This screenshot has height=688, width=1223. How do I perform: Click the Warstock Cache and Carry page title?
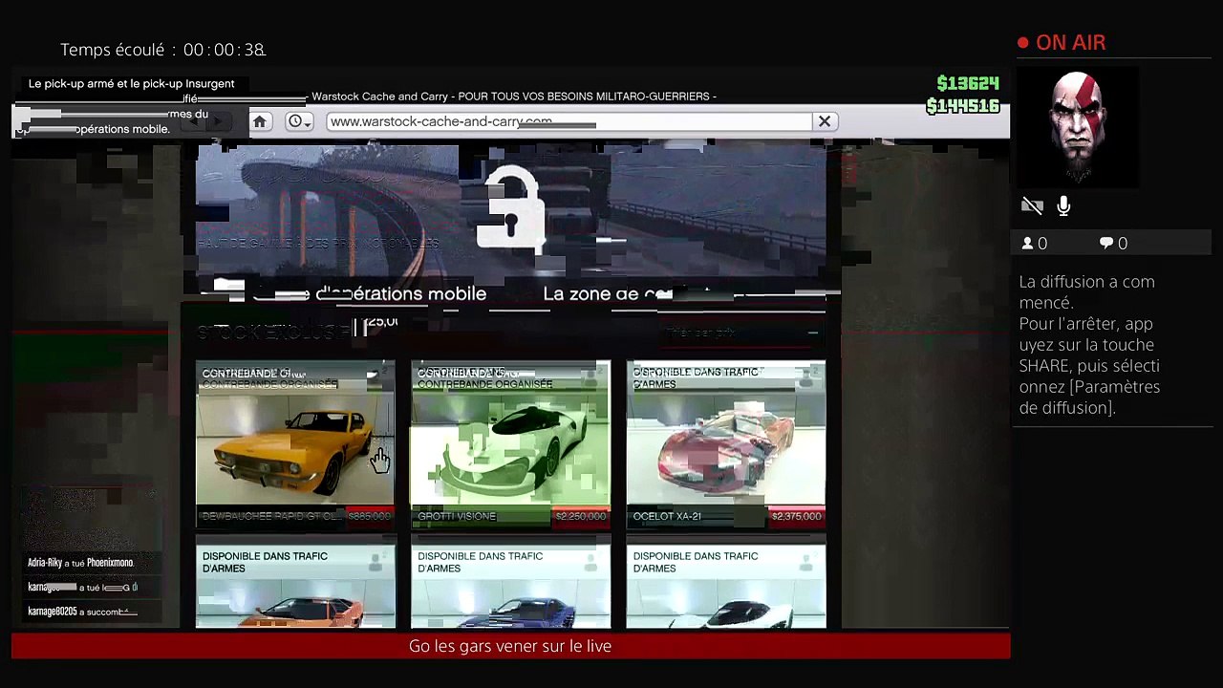[514, 97]
